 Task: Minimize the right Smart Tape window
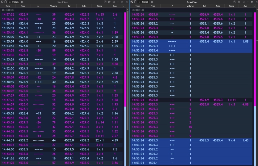[x=248, y=2]
